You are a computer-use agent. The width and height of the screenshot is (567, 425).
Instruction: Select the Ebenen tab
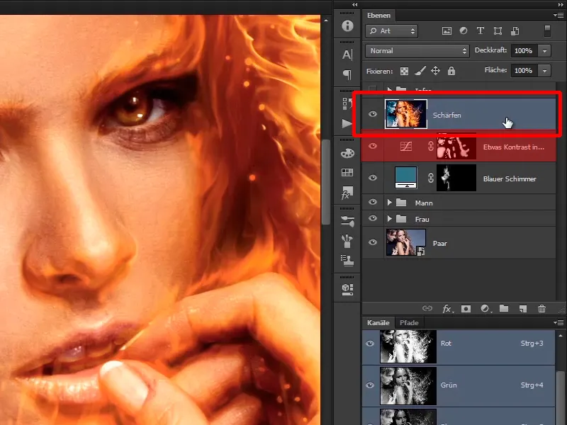point(378,16)
